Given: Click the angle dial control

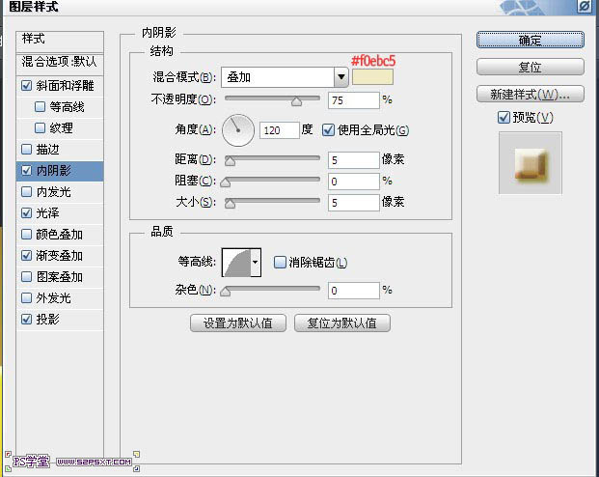Looking at the screenshot, I should point(238,129).
